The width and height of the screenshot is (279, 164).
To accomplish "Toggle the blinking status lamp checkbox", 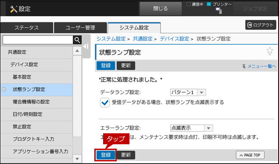I will pyautogui.click(x=105, y=103).
